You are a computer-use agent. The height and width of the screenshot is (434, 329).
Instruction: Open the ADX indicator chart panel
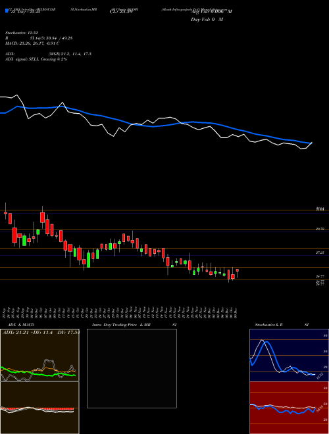tap(39, 355)
